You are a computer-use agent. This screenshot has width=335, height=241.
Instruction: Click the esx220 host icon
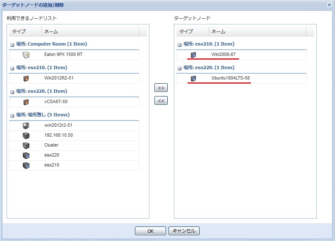click(26, 155)
